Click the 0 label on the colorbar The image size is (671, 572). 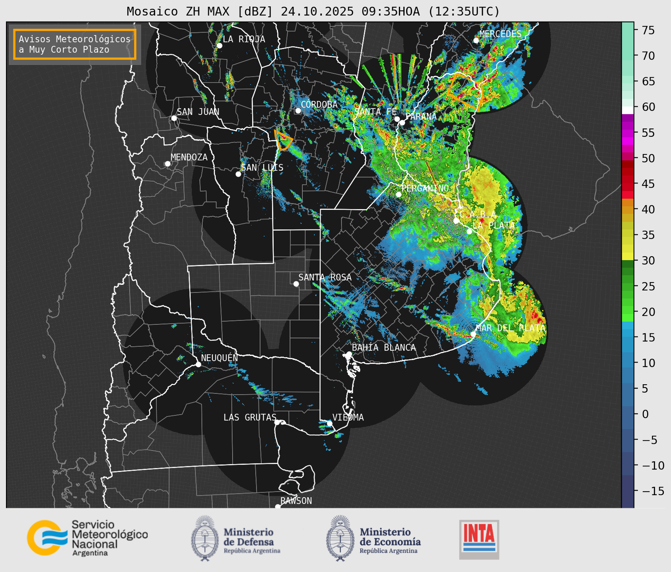coord(645,414)
